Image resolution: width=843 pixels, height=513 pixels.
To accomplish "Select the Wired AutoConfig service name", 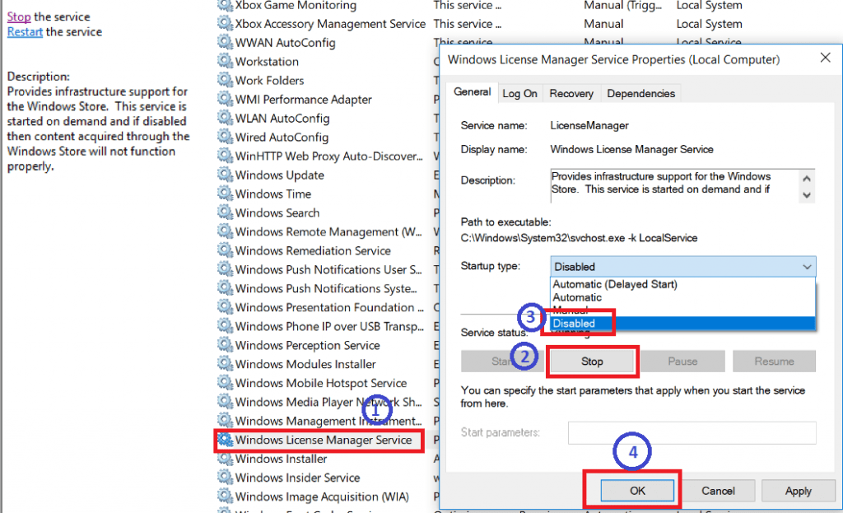I will tap(282, 138).
